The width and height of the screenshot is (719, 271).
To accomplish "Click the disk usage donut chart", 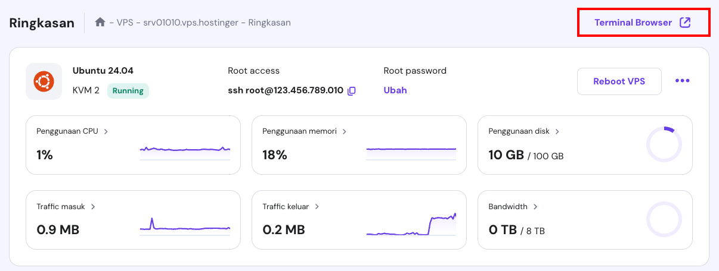I will (664, 144).
